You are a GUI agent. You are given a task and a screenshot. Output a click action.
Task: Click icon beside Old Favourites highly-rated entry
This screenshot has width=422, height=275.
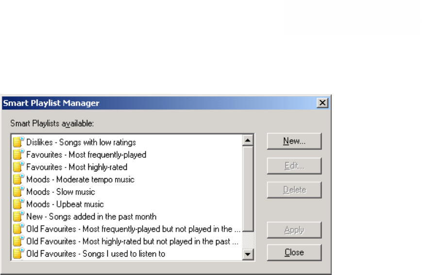pyautogui.click(x=18, y=241)
